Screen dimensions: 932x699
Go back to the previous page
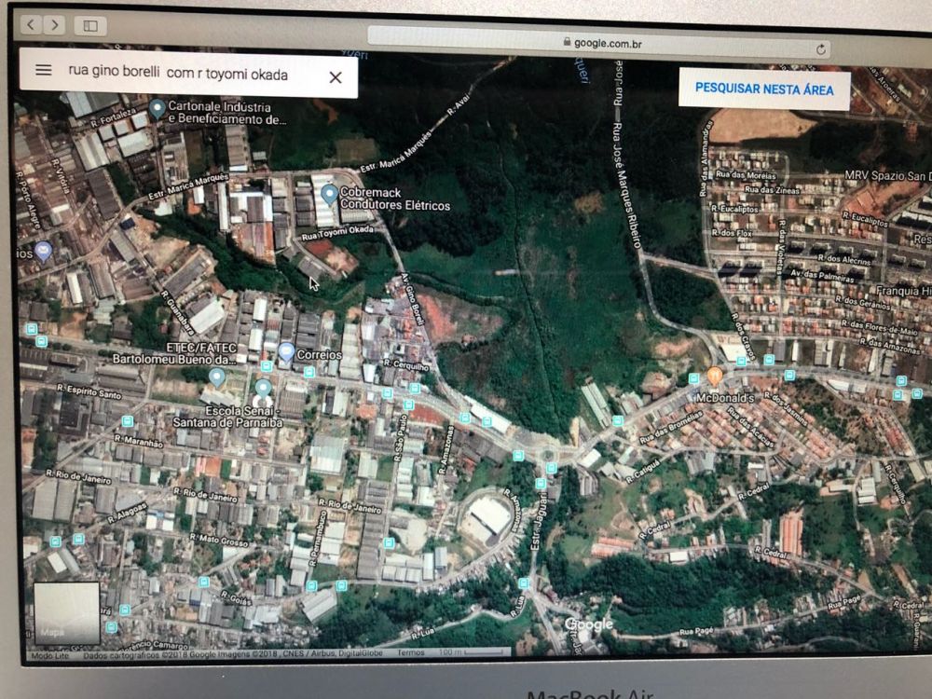(32, 25)
